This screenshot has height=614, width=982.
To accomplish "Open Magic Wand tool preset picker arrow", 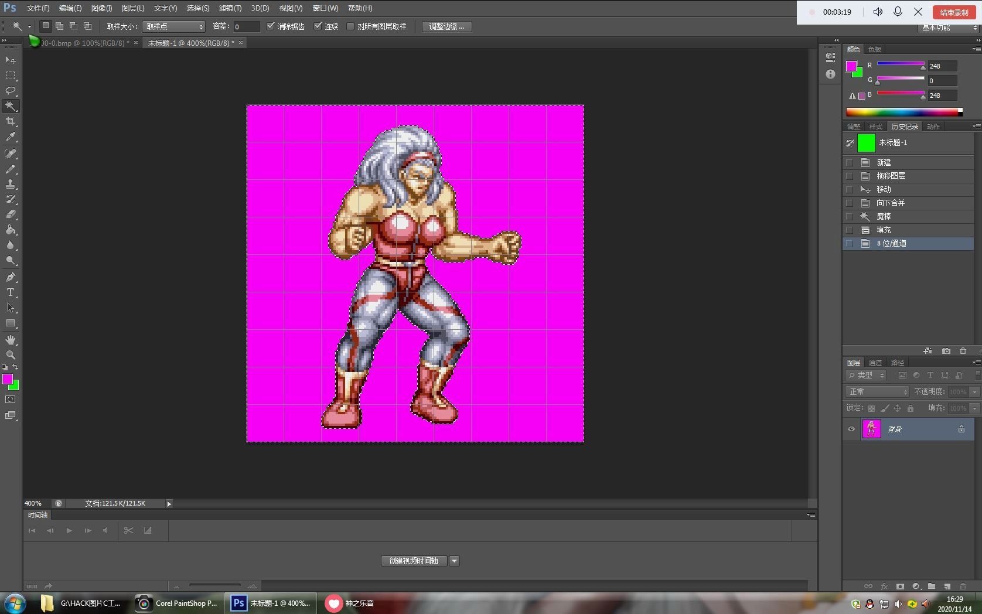I will click(x=29, y=26).
